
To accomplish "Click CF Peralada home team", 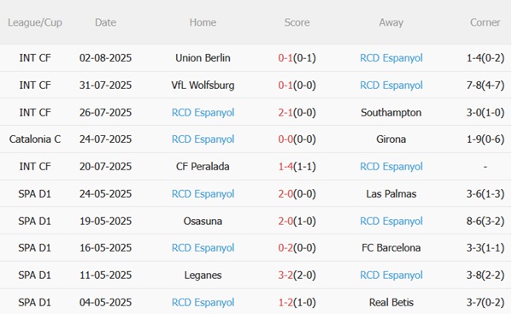I will click(x=203, y=166).
